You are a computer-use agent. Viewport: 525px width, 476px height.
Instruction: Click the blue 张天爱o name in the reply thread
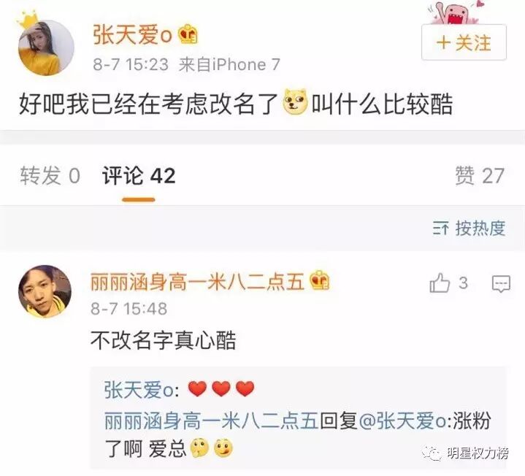139,390
